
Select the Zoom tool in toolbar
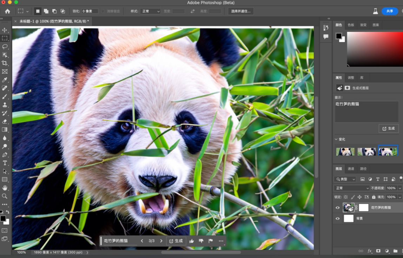(5, 196)
